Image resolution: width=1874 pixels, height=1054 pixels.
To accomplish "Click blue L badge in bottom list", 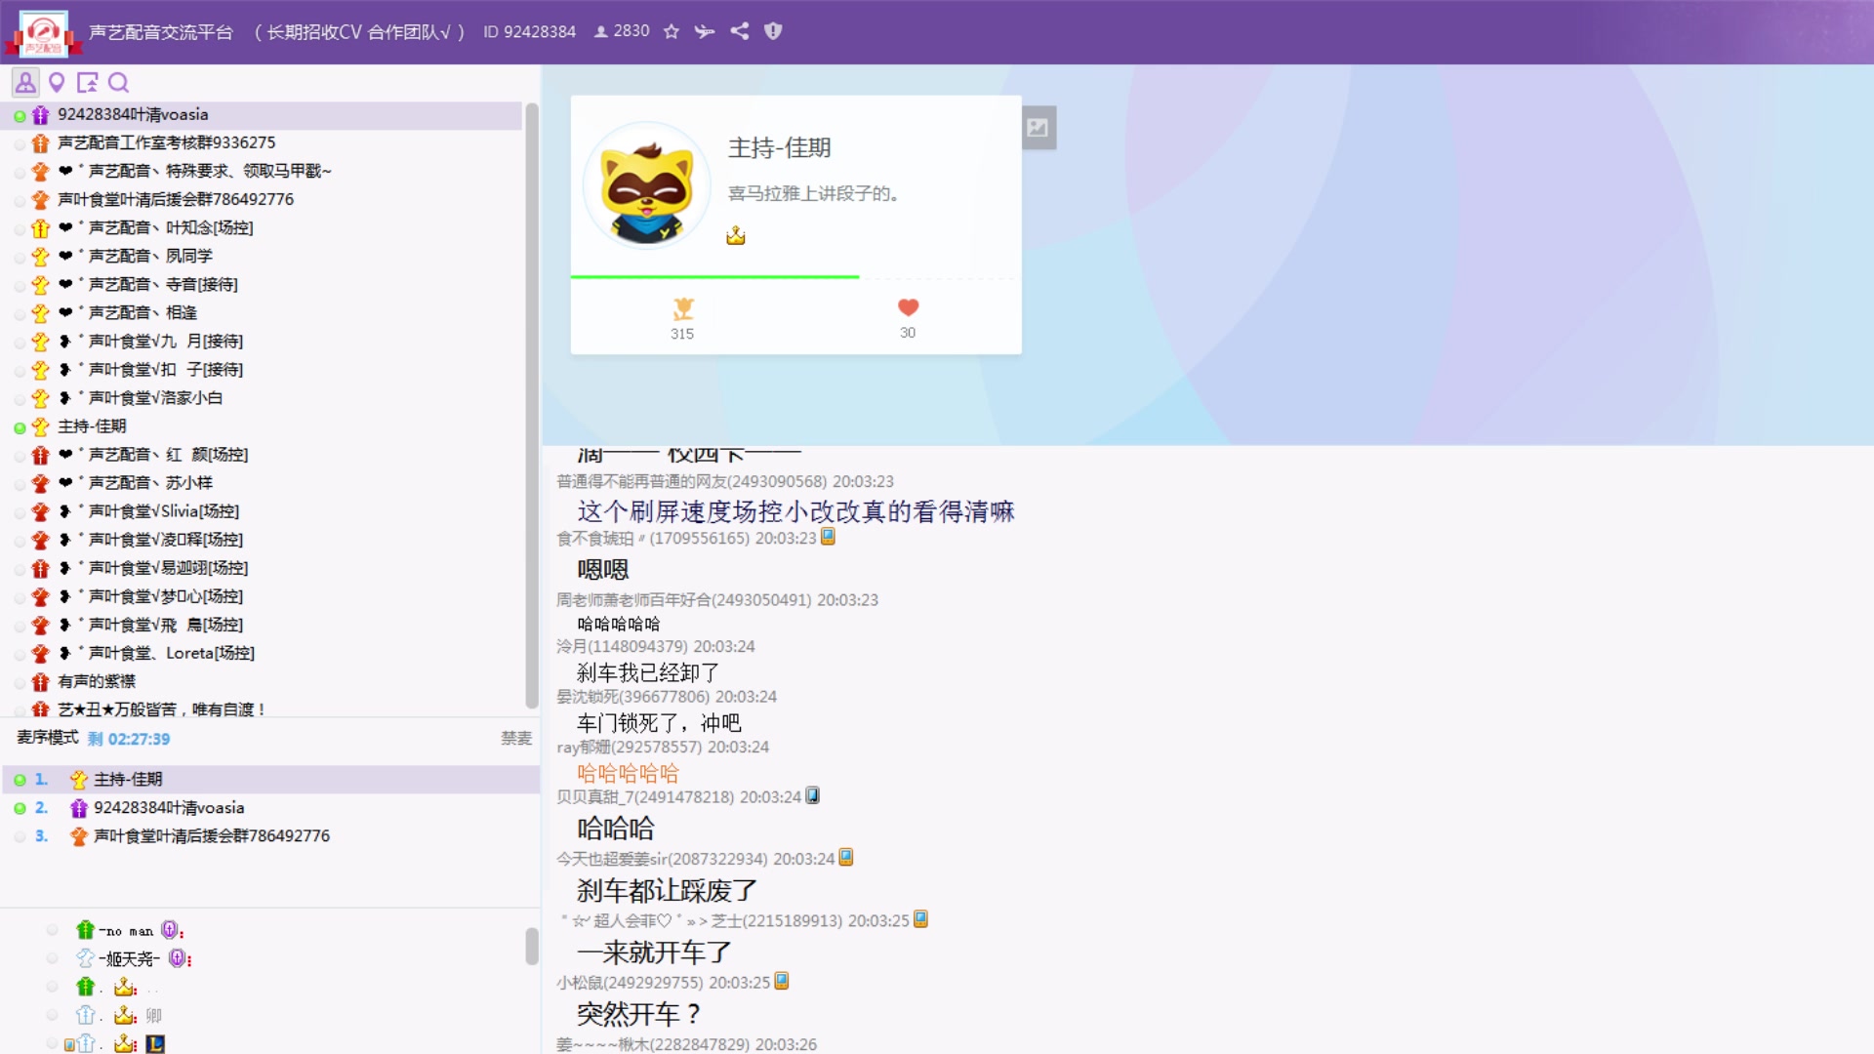I will [x=155, y=1043].
